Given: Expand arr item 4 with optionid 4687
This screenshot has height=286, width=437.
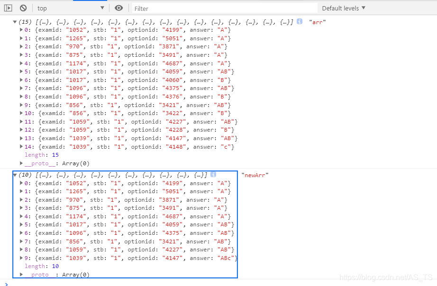Looking at the screenshot, I should pyautogui.click(x=21, y=63).
